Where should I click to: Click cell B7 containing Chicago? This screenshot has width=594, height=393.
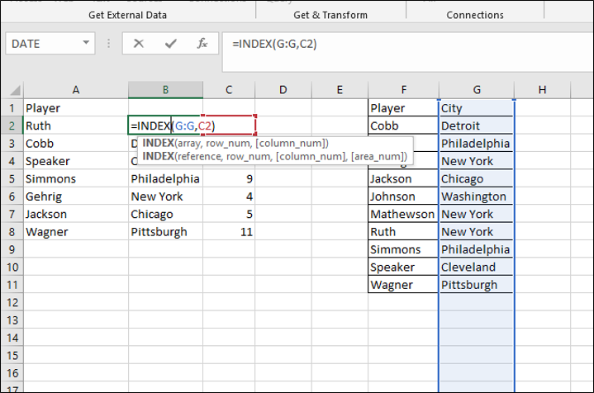[x=165, y=214]
